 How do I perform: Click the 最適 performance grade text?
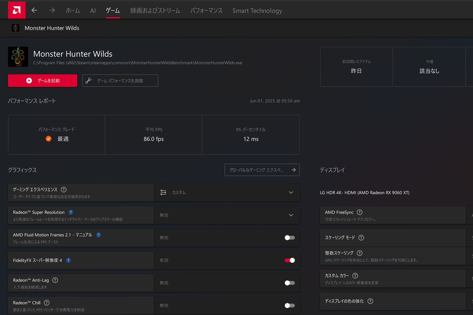[63, 139]
